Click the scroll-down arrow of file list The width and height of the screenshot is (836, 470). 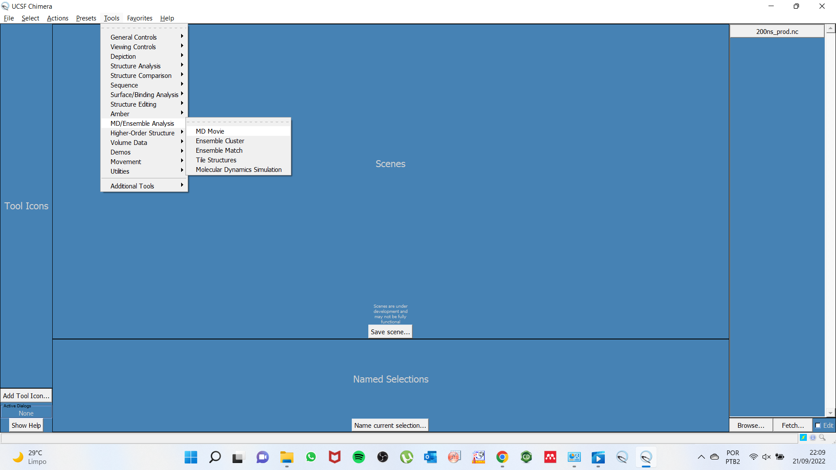(x=830, y=413)
